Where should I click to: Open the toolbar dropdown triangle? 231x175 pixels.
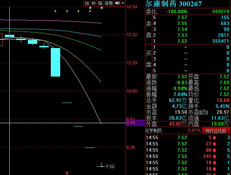pos(123,3)
